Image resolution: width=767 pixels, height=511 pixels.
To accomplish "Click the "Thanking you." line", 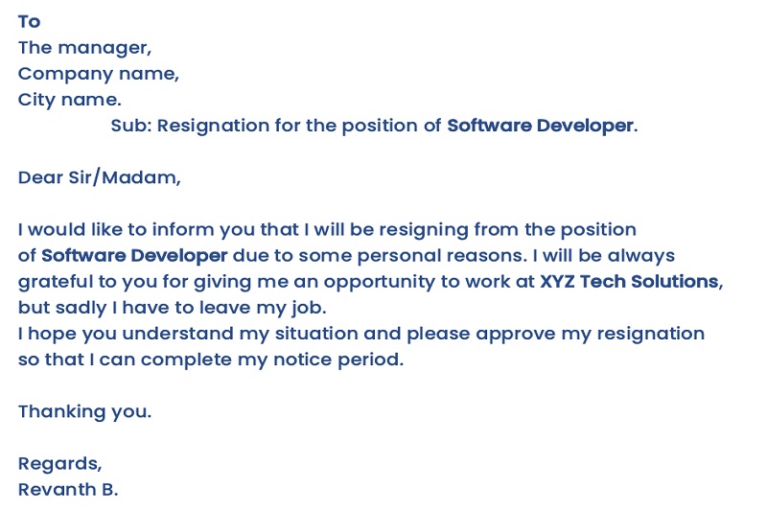I will click(x=84, y=412).
